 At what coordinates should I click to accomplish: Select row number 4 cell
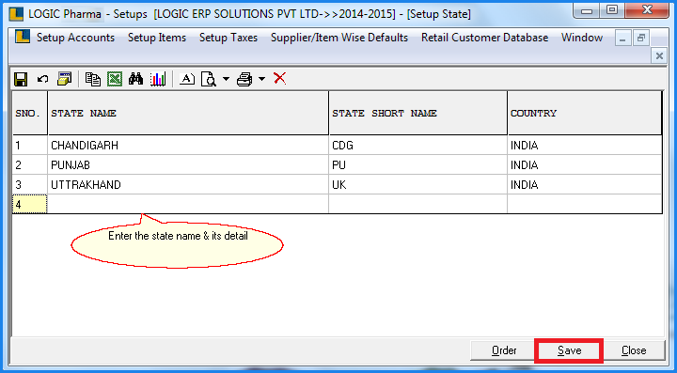[30, 204]
